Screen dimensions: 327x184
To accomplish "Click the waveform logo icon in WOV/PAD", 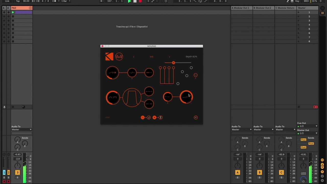I will point(119,56).
